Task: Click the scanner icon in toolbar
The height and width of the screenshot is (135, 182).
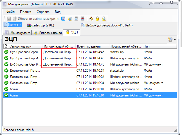Action: click(x=76, y=19)
